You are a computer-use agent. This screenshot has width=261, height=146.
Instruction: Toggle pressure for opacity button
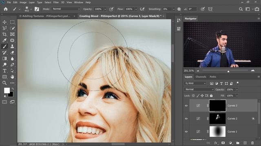(111, 9)
